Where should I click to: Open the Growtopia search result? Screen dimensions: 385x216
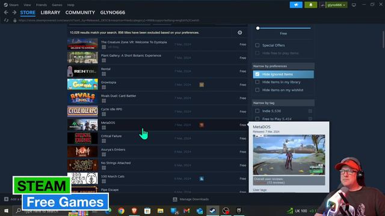(x=157, y=85)
